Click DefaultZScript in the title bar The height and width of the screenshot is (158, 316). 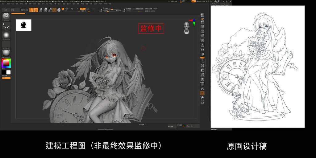(x=201, y=1)
